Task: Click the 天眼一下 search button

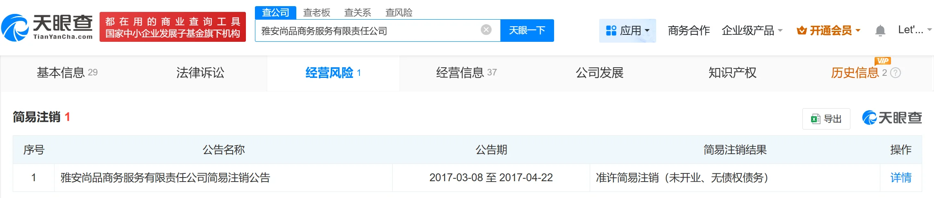Action: [527, 30]
